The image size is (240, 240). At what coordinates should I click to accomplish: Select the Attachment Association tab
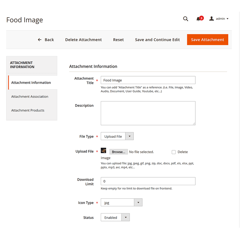(30, 96)
